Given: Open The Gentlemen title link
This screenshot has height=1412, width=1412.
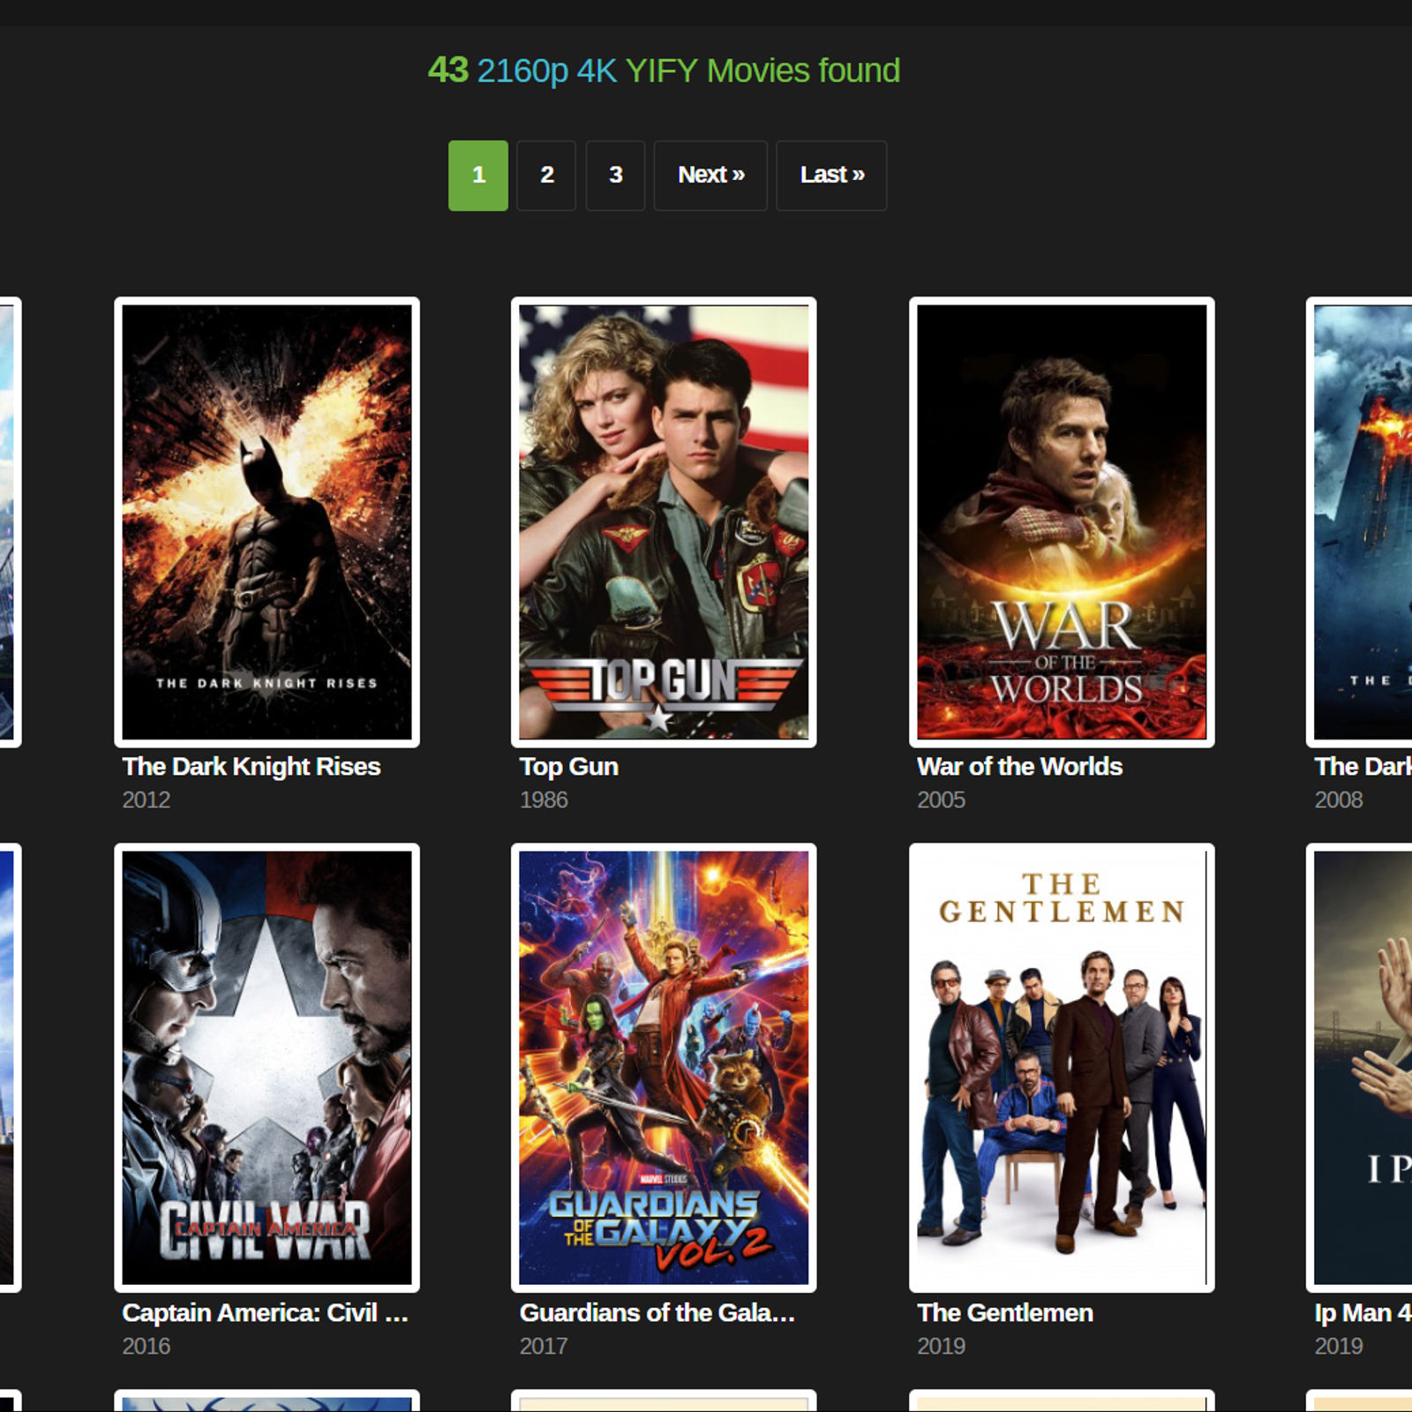Looking at the screenshot, I should click(1005, 1312).
